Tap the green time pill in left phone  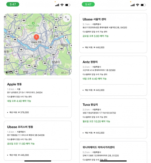coord(13,4)
